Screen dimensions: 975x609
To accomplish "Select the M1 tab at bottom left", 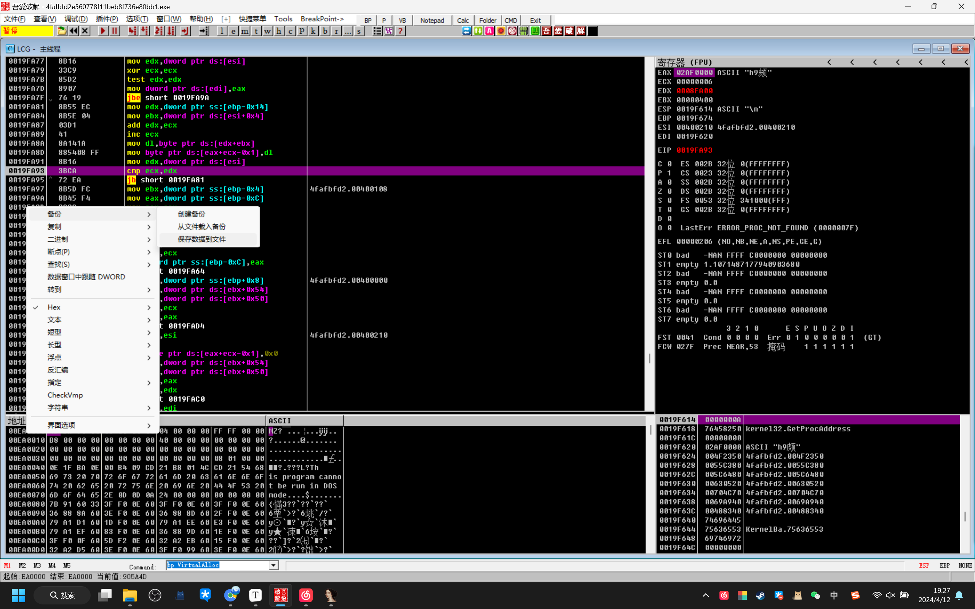I will (7, 566).
